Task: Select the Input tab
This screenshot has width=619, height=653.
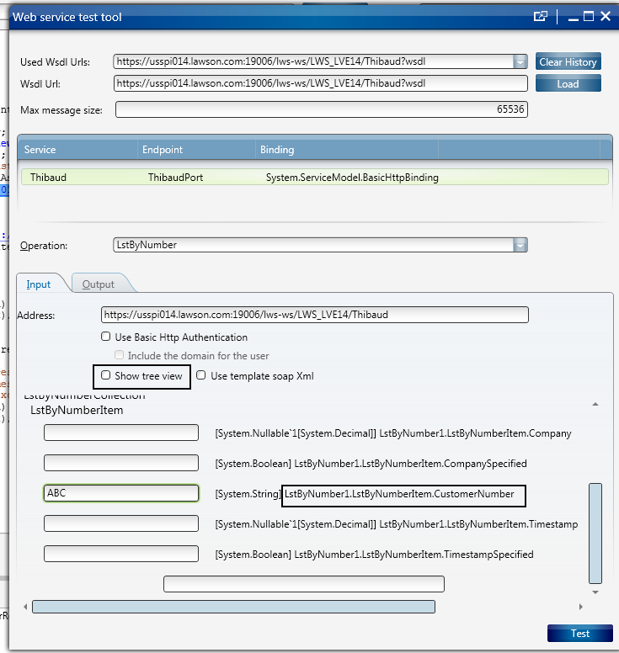Action: [x=39, y=284]
